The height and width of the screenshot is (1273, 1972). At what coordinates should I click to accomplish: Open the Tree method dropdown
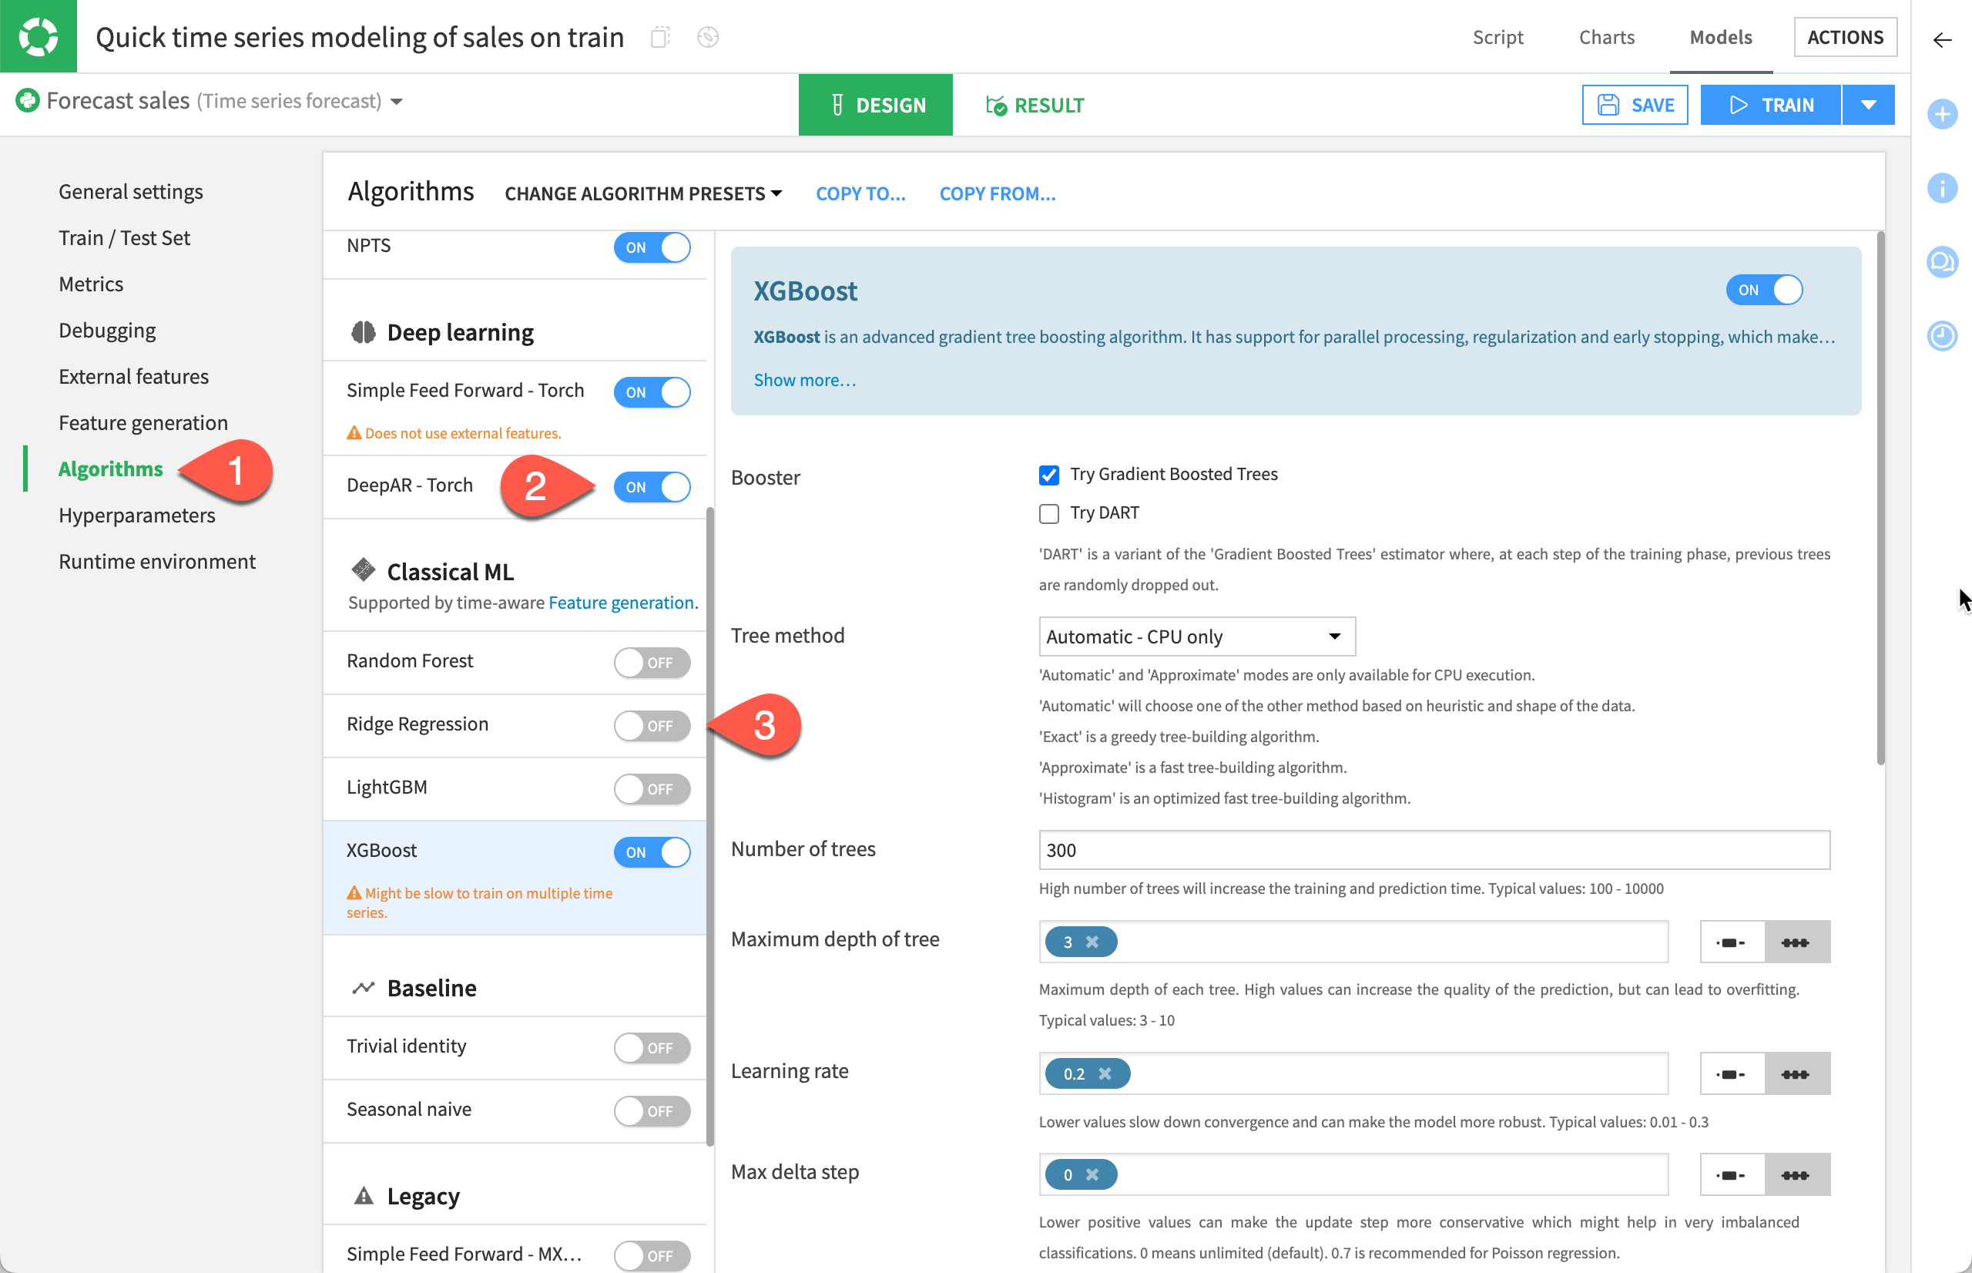point(1196,636)
